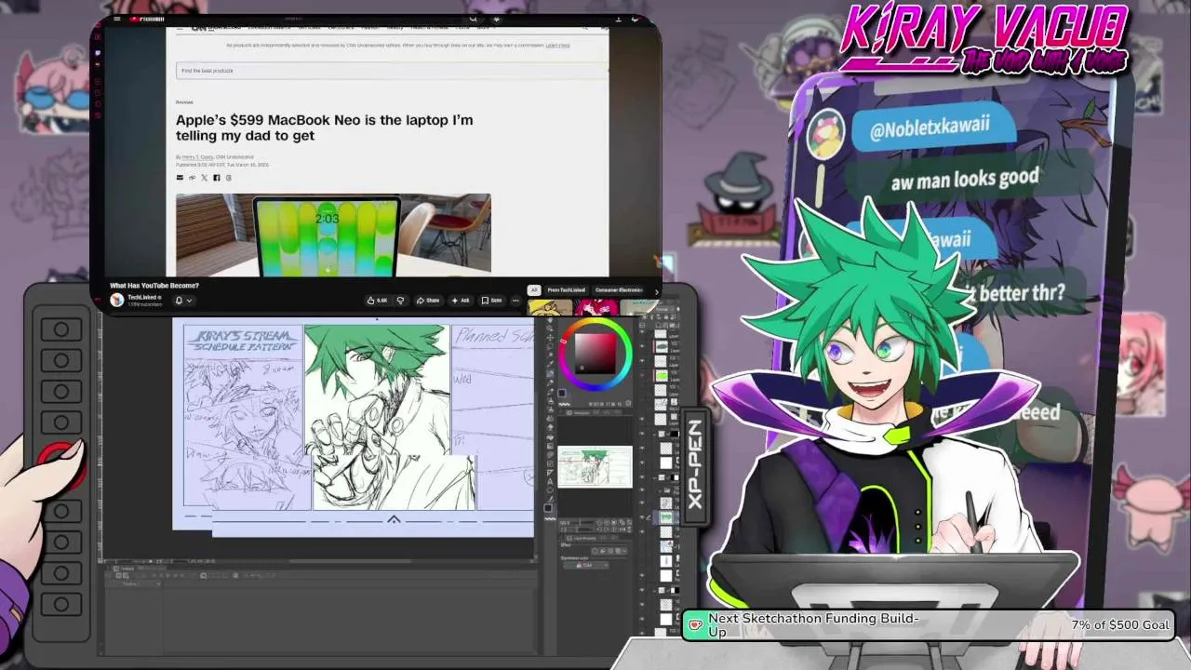Select the From TechLinked chip

[566, 289]
